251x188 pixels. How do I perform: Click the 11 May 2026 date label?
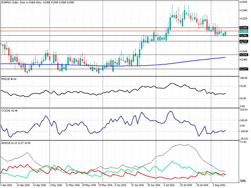coord(73,185)
